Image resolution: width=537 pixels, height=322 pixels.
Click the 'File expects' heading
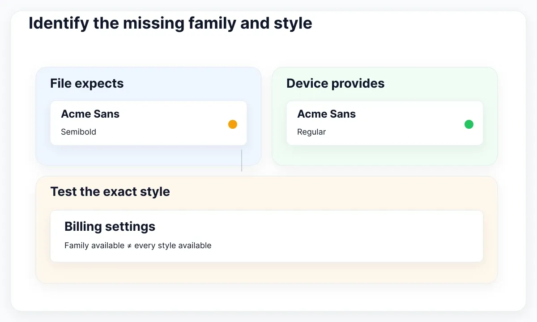(x=87, y=84)
